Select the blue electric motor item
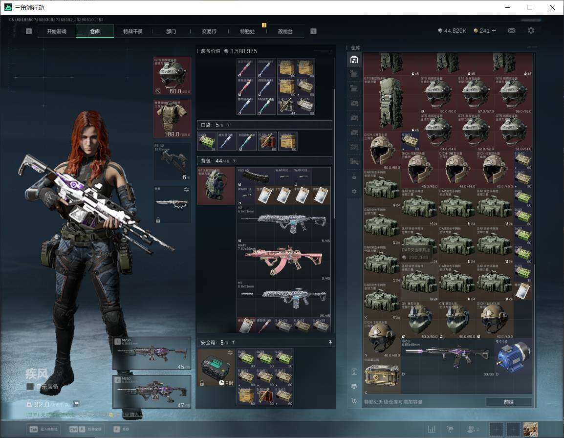The image size is (564, 438). point(513,356)
